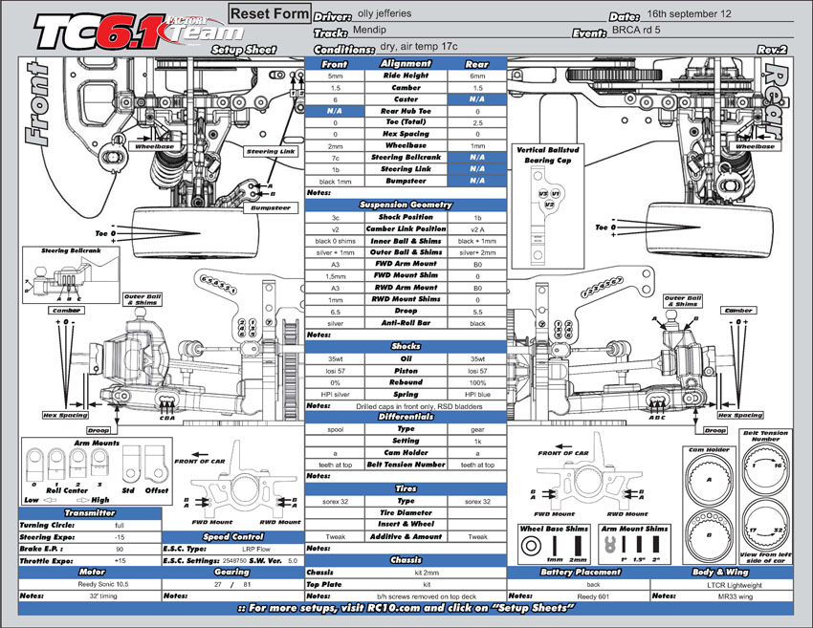
Task: Open the RC10.com Setup Sheets banner link
Action: [406, 608]
